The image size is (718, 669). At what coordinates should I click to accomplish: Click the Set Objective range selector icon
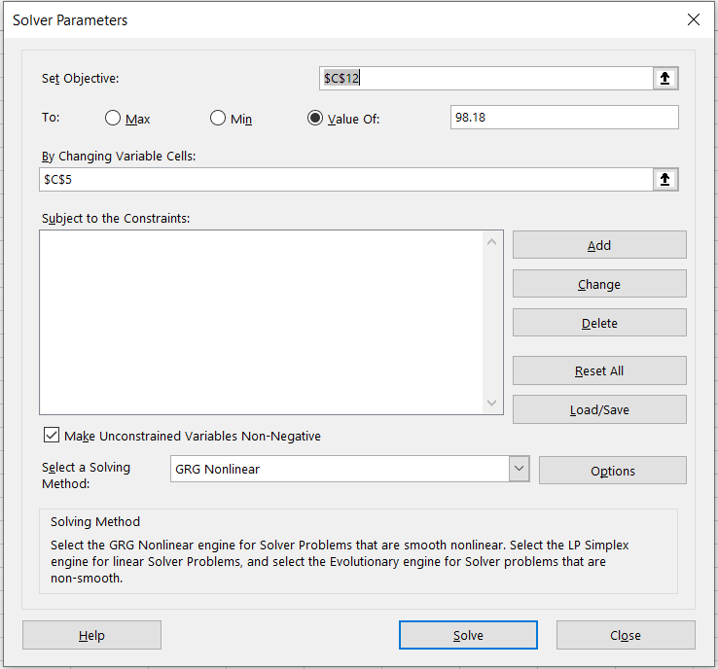coord(665,79)
